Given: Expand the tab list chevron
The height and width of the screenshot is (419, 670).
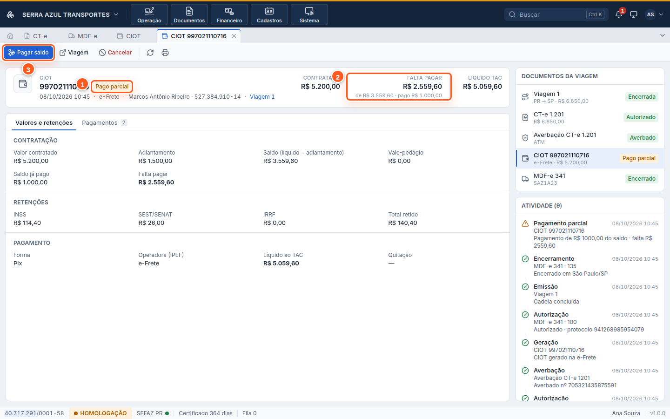Looking at the screenshot, I should (663, 35).
